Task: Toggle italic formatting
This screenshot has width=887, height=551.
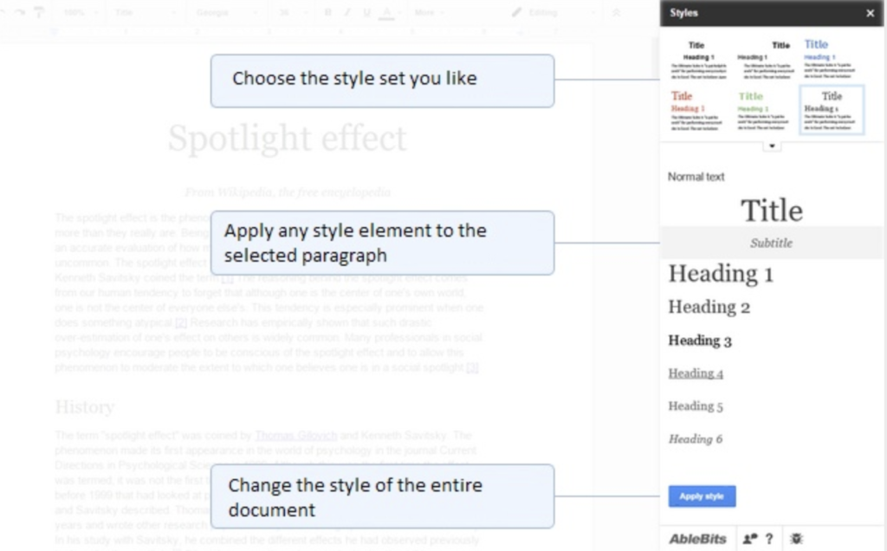Action: point(348,12)
